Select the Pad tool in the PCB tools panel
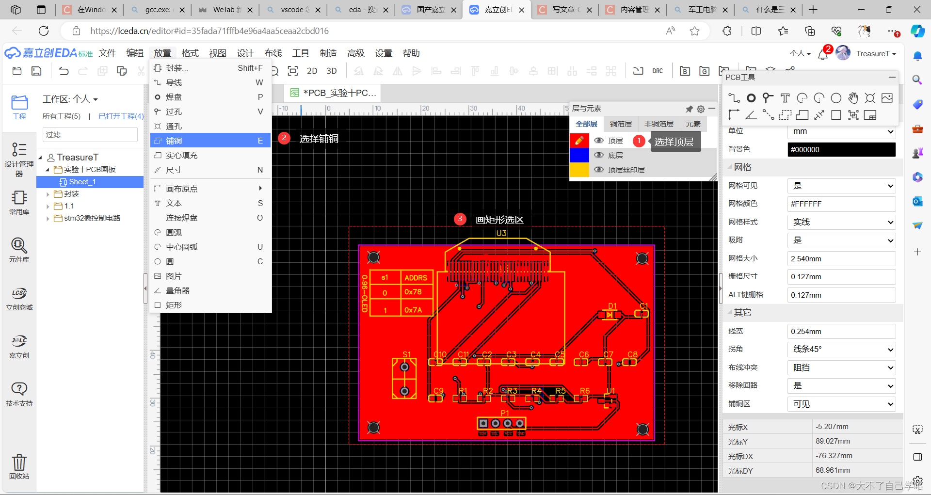 coord(751,97)
